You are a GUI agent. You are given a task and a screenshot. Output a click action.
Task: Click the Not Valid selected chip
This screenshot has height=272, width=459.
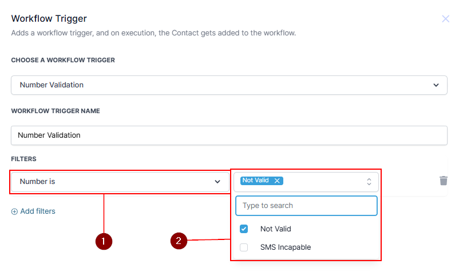click(255, 181)
